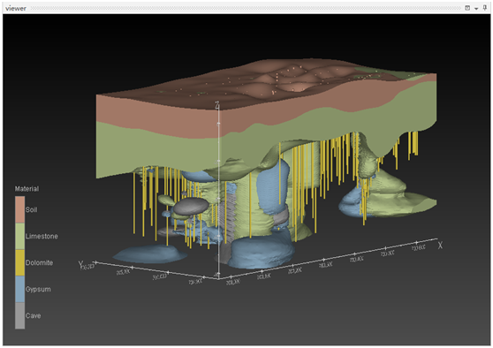Click the Cave legend label
This screenshot has height=348, width=493.
(33, 315)
